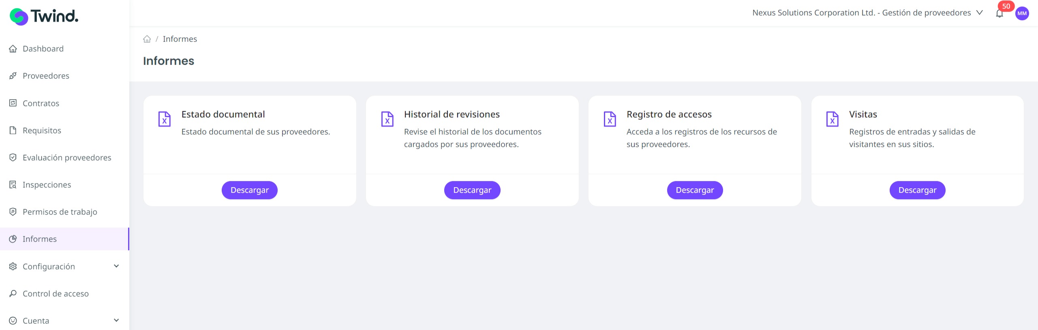Expand the Cuenta chevron

(116, 320)
